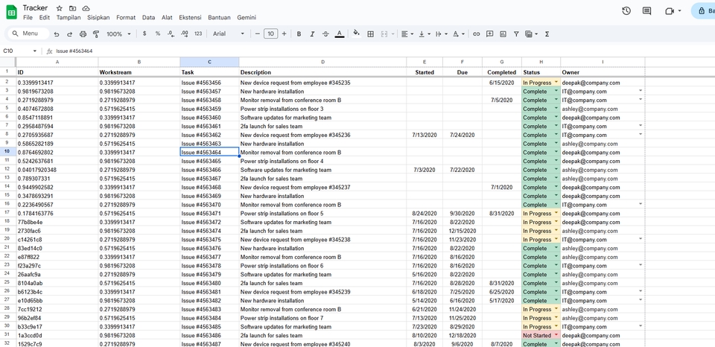The height and width of the screenshot is (347, 715).
Task: Print the spreadsheet using printer icon
Action: 83,34
